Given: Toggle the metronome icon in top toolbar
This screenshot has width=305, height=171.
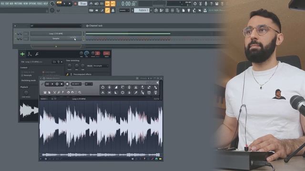Looking at the screenshot, I should [x=91, y=3].
